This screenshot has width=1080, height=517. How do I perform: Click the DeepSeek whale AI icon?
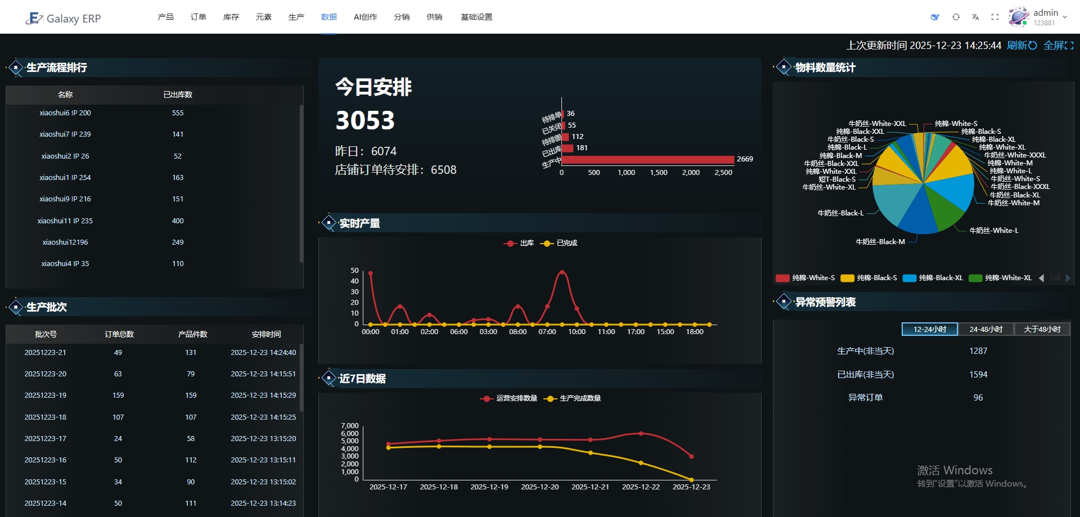click(x=935, y=17)
